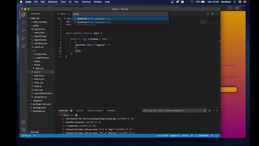Open LoginPane.jsx file
Viewport: 259px width, 146px height.
[x=42, y=58]
